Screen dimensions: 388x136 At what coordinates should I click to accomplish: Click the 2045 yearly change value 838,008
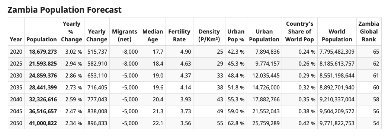pos(97,111)
